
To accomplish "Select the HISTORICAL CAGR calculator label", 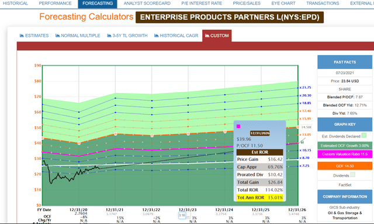I will pyautogui.click(x=179, y=36).
